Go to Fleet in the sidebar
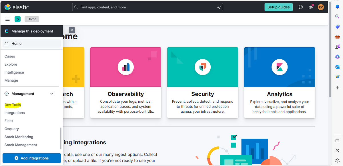This screenshot has width=343, height=166. 9,121
